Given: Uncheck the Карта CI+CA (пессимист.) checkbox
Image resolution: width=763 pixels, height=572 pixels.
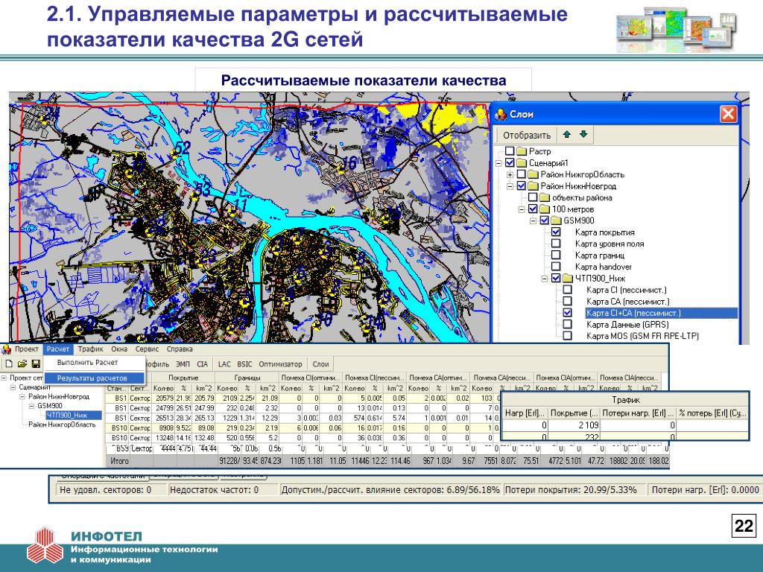Looking at the screenshot, I should [567, 313].
